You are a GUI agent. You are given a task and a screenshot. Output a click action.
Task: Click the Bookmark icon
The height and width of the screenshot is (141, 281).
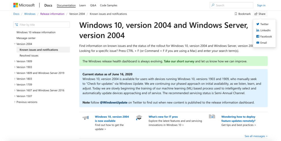pyautogui.click(x=236, y=14)
